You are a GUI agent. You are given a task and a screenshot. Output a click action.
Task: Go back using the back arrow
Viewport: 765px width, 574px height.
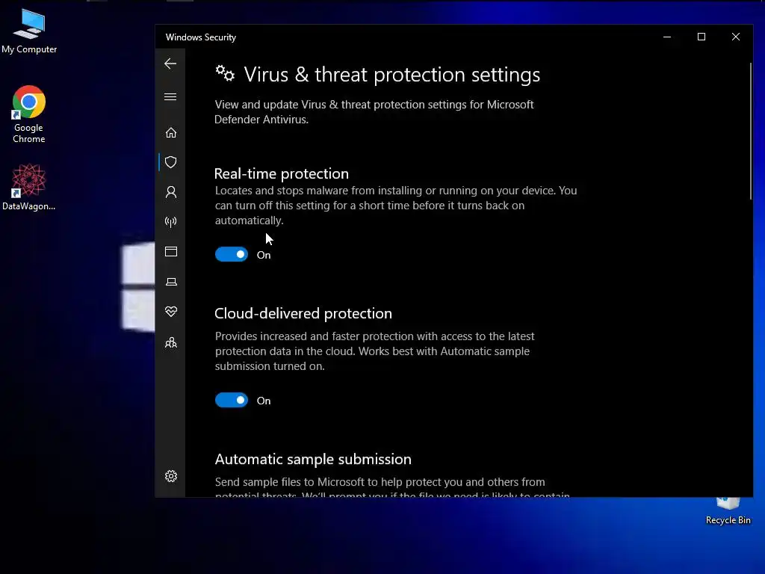(170, 64)
